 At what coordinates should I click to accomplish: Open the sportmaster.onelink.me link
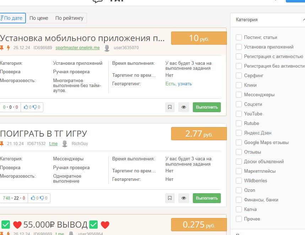[x=77, y=48]
